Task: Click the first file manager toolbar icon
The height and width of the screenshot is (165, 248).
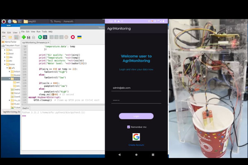Action: coord(4,37)
